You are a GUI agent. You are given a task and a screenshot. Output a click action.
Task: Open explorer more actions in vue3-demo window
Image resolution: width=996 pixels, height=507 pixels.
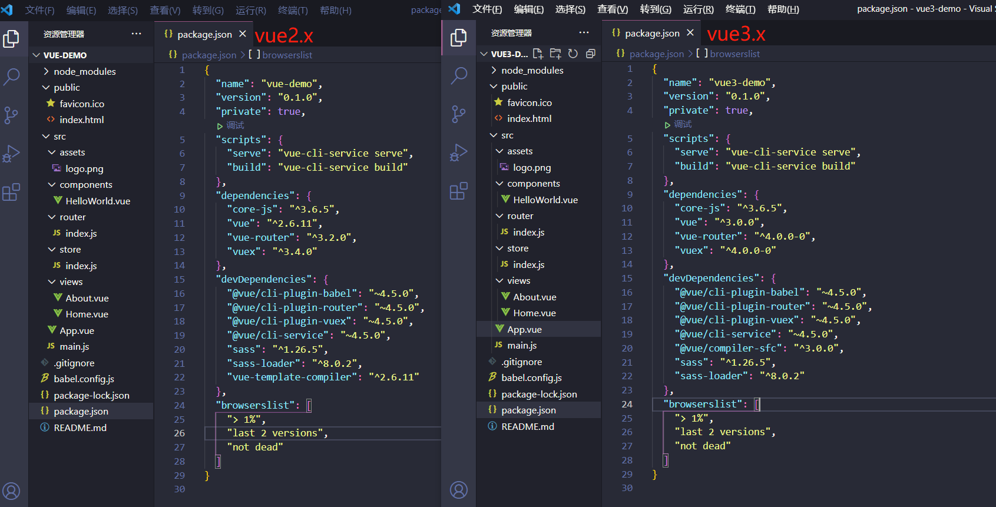(x=584, y=32)
